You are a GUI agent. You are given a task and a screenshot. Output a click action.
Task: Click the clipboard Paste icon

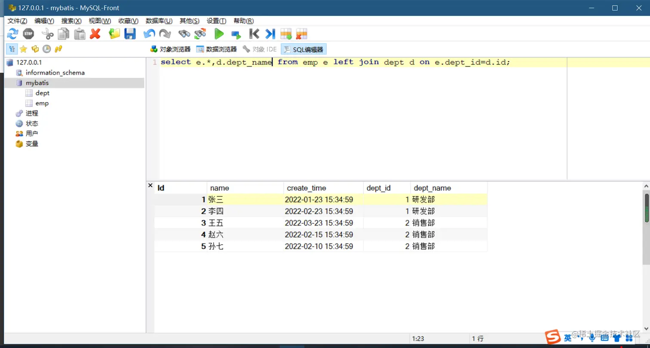[80, 34]
